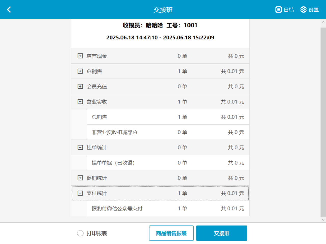
Task: Collapse the 支付统计 section
Action: point(80,193)
